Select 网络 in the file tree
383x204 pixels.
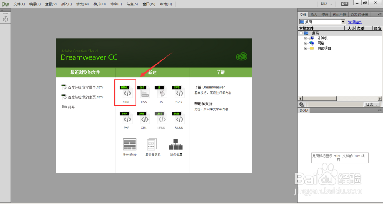pyautogui.click(x=321, y=43)
